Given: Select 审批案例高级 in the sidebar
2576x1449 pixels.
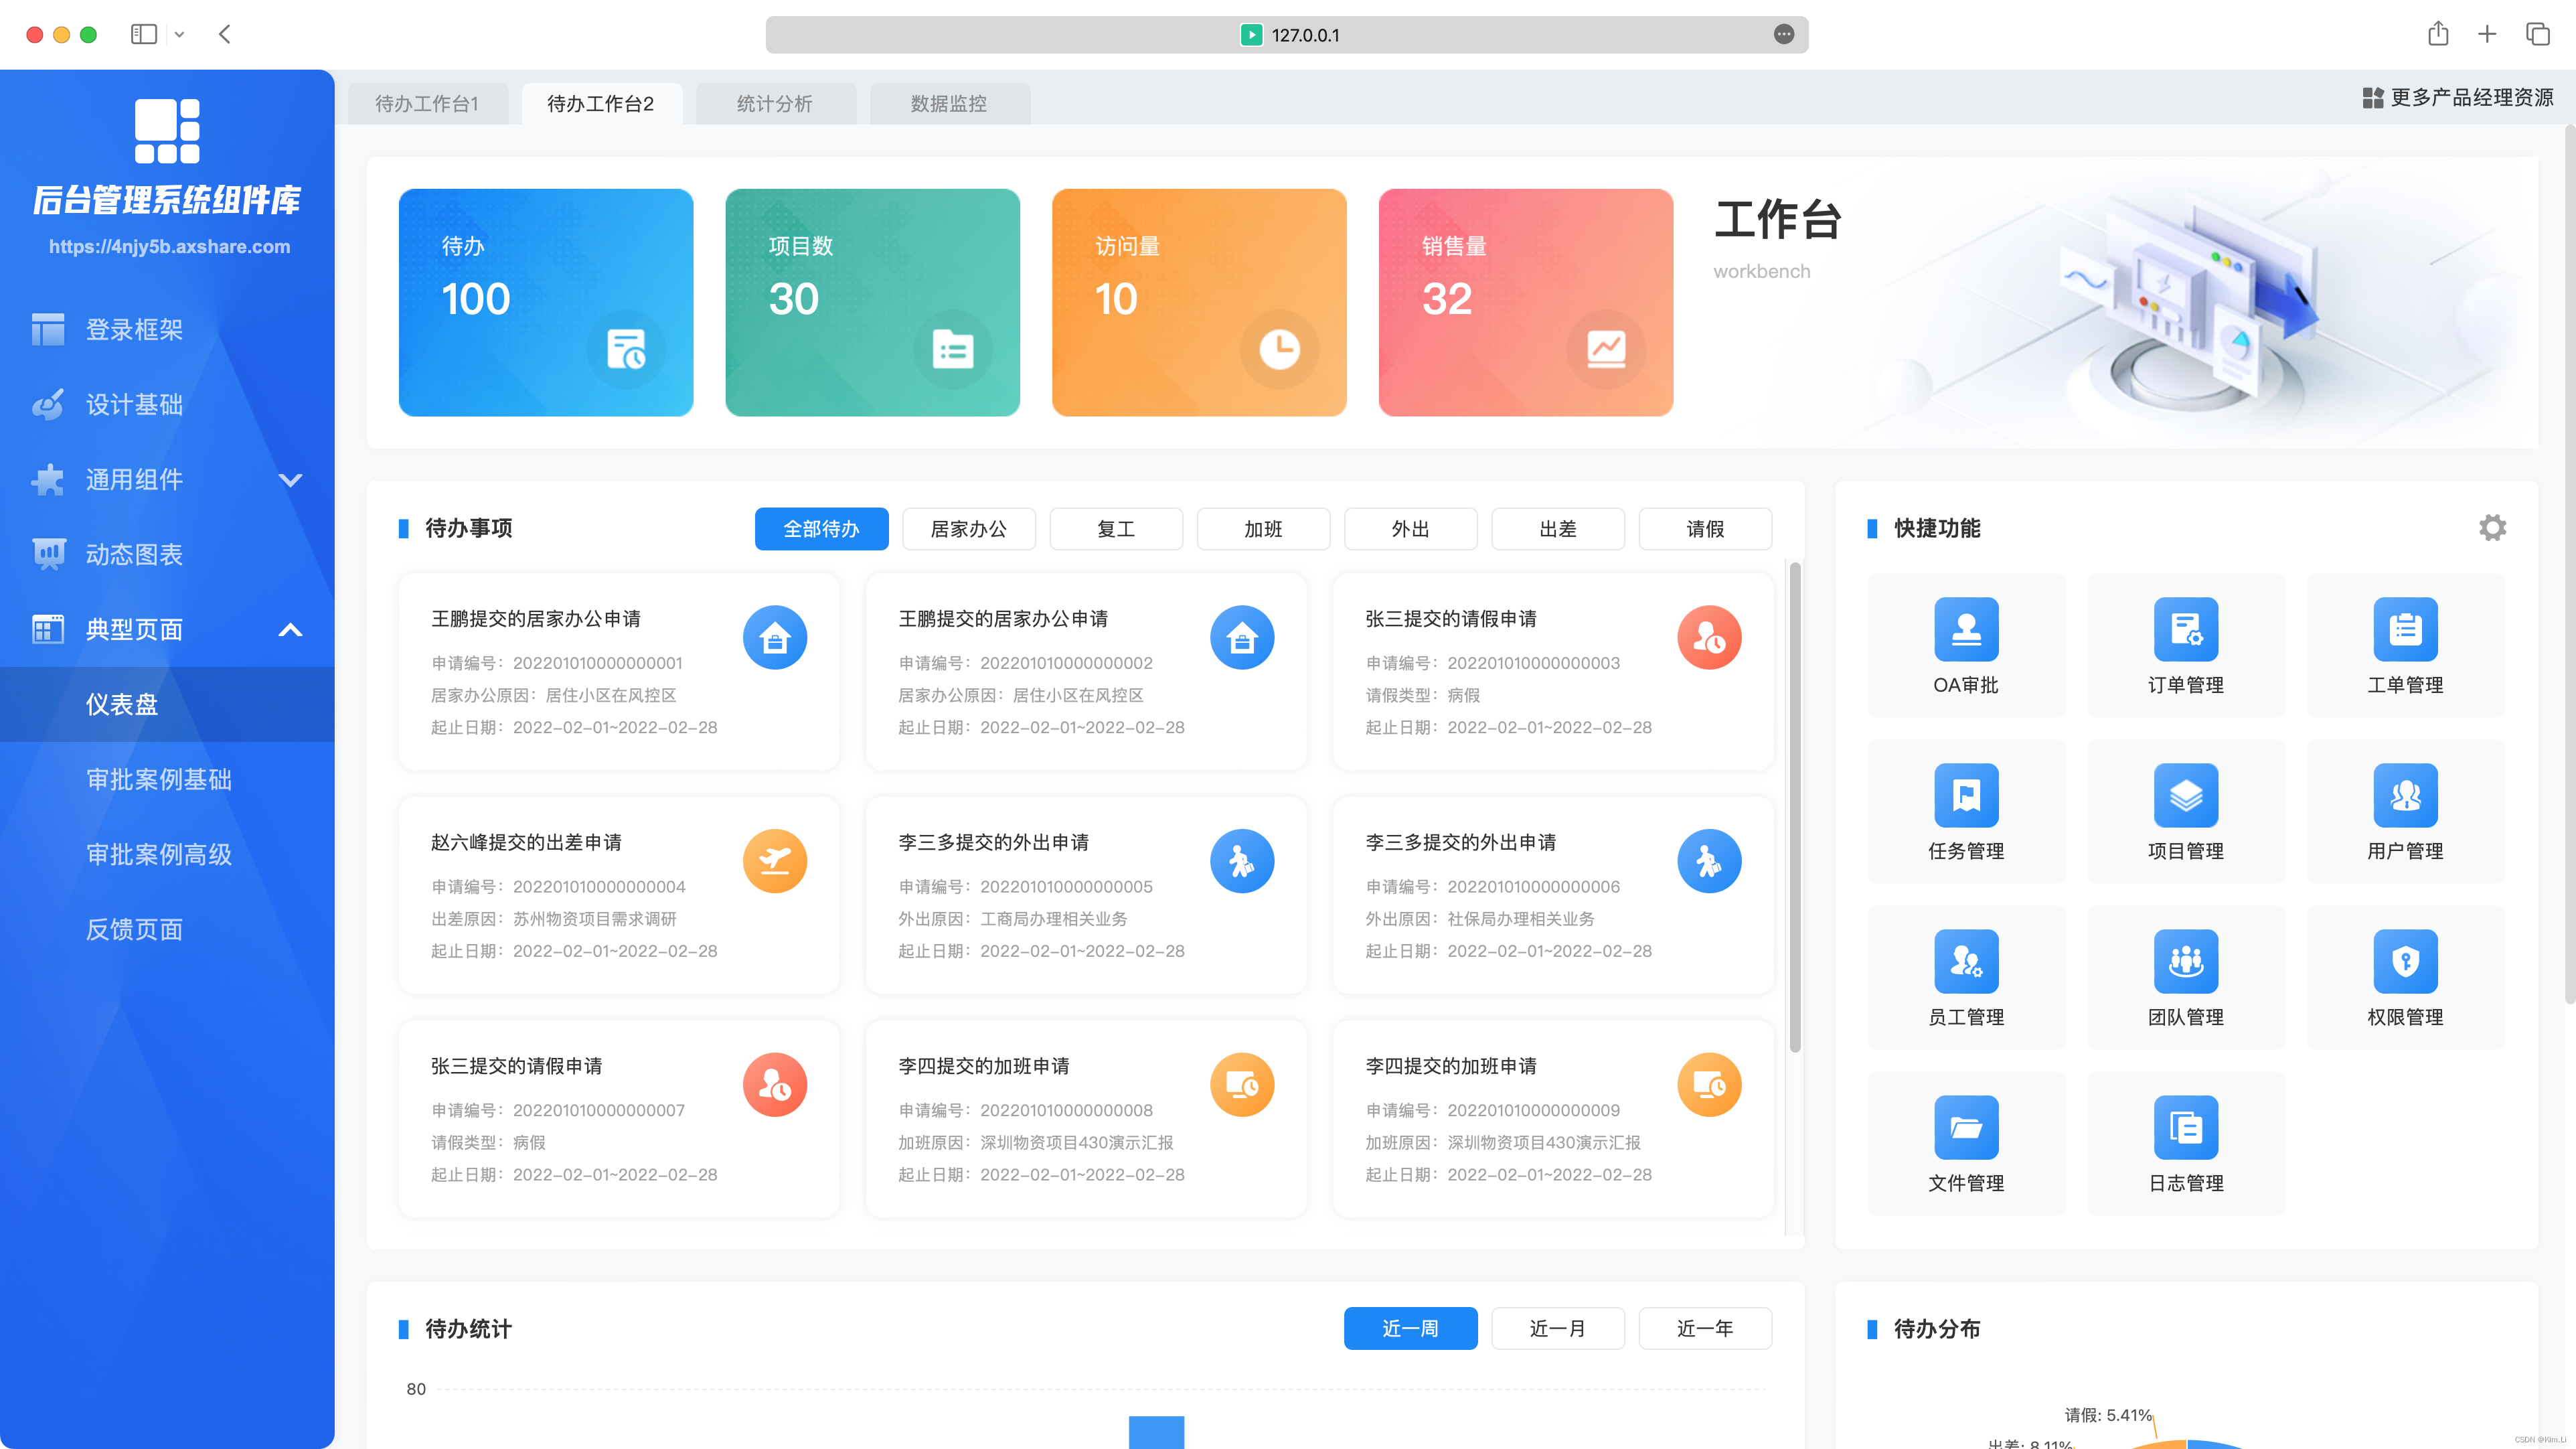Looking at the screenshot, I should tap(167, 855).
